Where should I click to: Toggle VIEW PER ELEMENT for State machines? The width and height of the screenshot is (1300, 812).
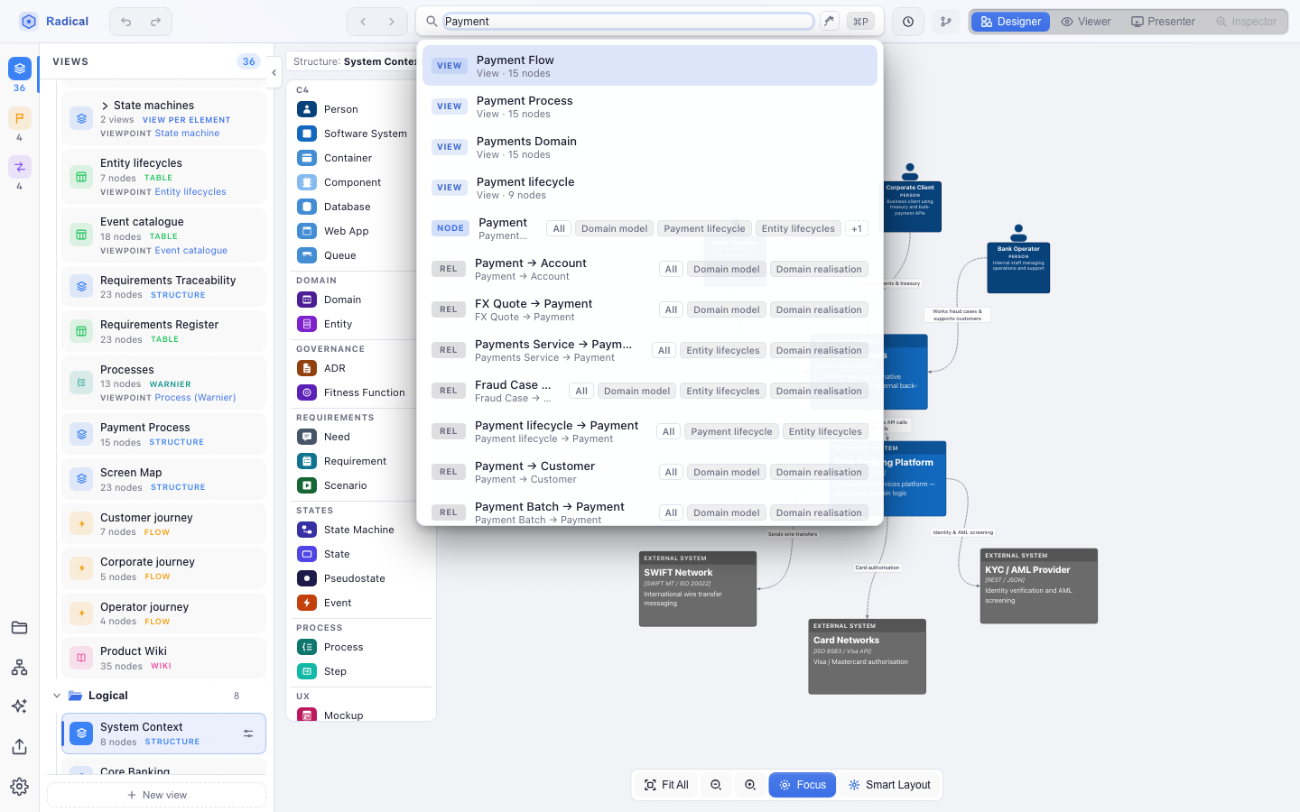[187, 120]
